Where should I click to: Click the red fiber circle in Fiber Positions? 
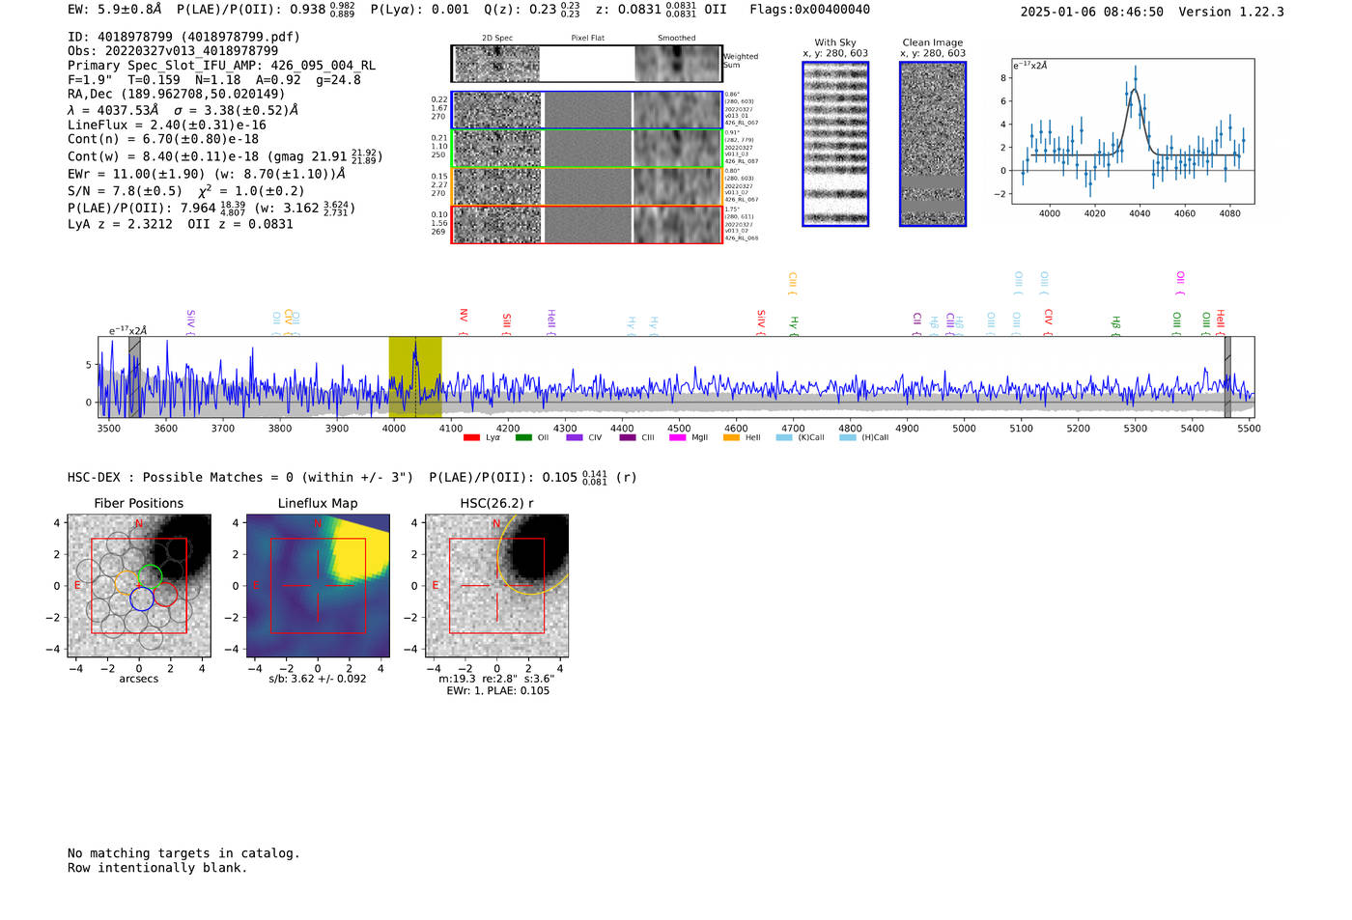tap(165, 594)
